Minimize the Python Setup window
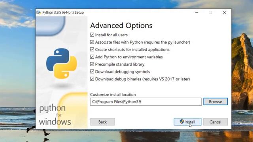The height and width of the screenshot is (142, 253). (x=197, y=12)
